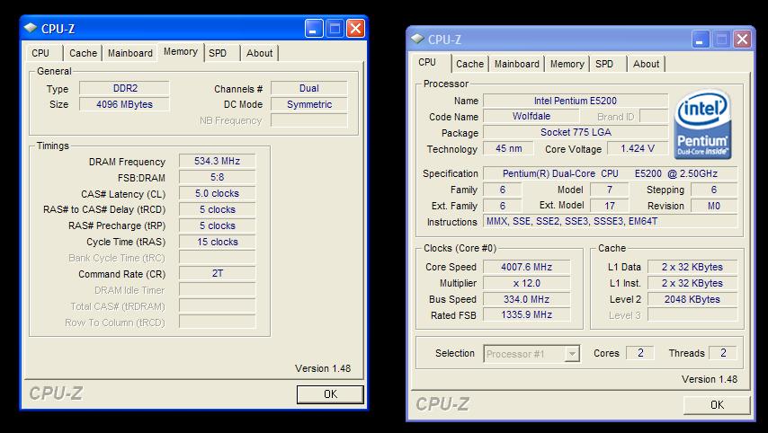Minimize the Memory CPU-Z window

coord(314,29)
